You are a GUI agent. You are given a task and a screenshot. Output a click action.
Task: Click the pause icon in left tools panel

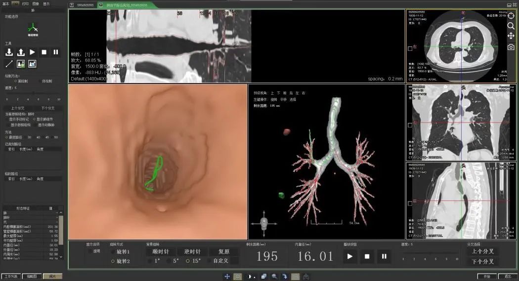55,52
